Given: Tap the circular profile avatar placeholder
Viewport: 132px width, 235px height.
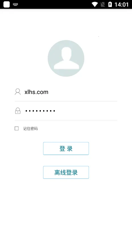Looking at the screenshot, I should [66, 58].
